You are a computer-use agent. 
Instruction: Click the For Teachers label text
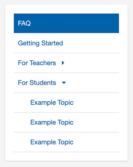click(x=37, y=63)
